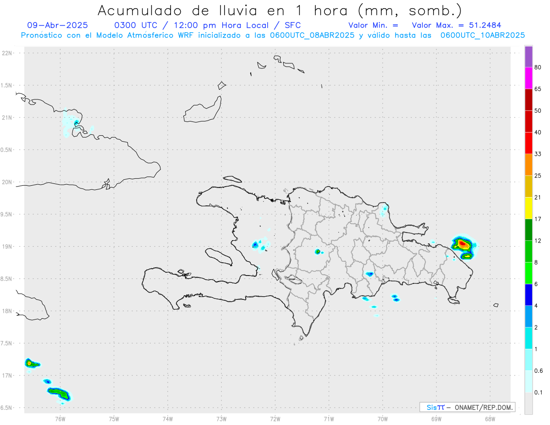The image size is (550, 425).
Task: Select the '19N' latitude label
Action: click(x=7, y=247)
